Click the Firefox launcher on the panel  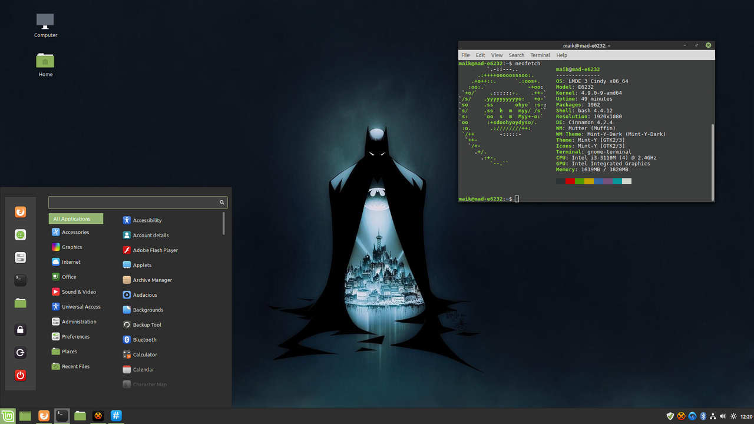[x=44, y=416]
